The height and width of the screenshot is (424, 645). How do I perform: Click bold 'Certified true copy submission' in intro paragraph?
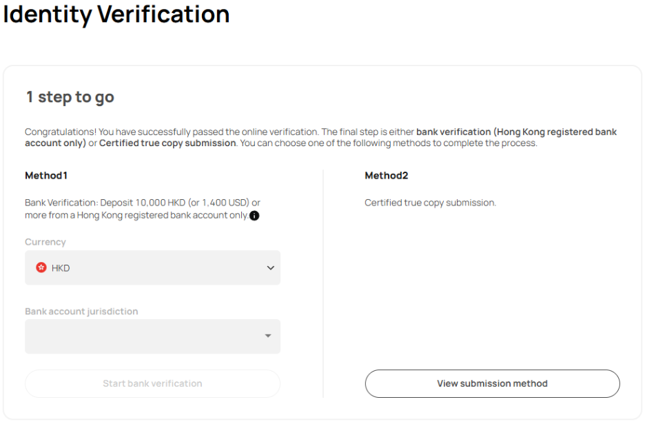[167, 143]
